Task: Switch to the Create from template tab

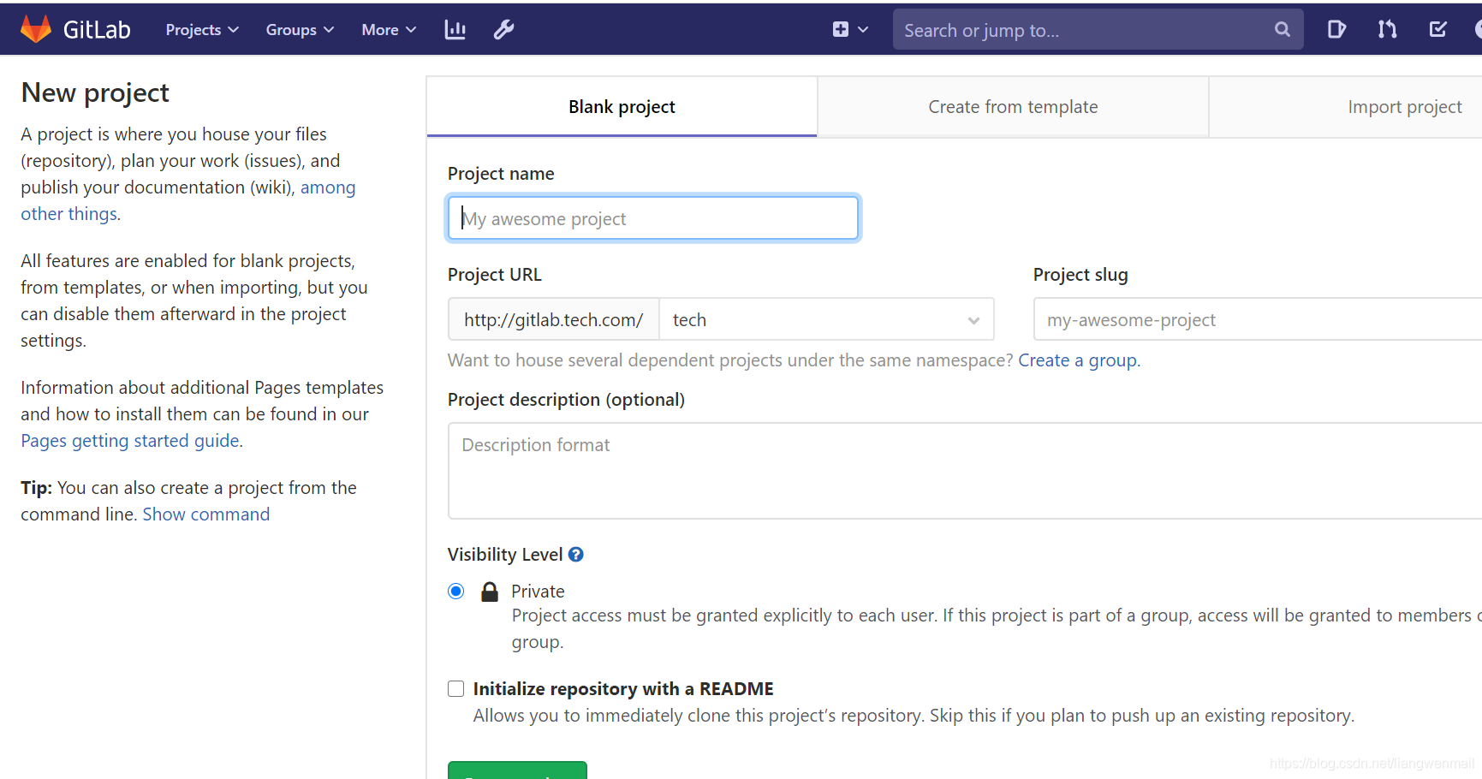Action: coord(1013,106)
